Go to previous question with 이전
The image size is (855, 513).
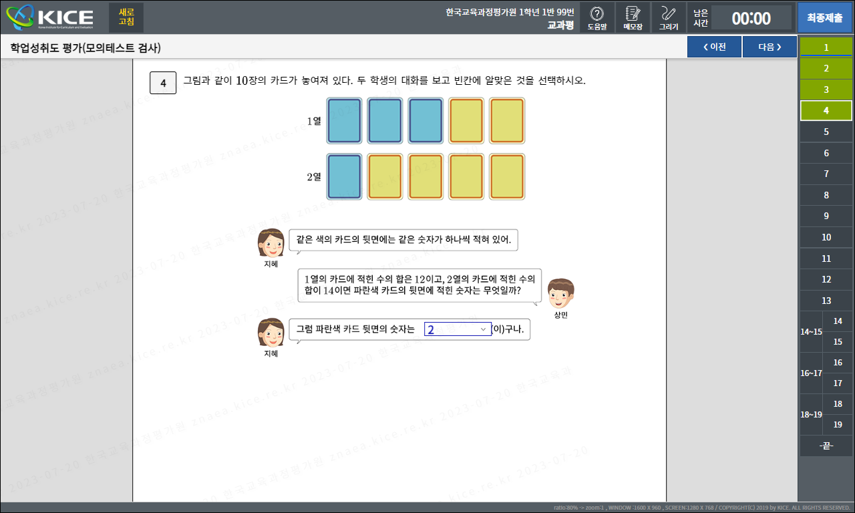coord(714,47)
